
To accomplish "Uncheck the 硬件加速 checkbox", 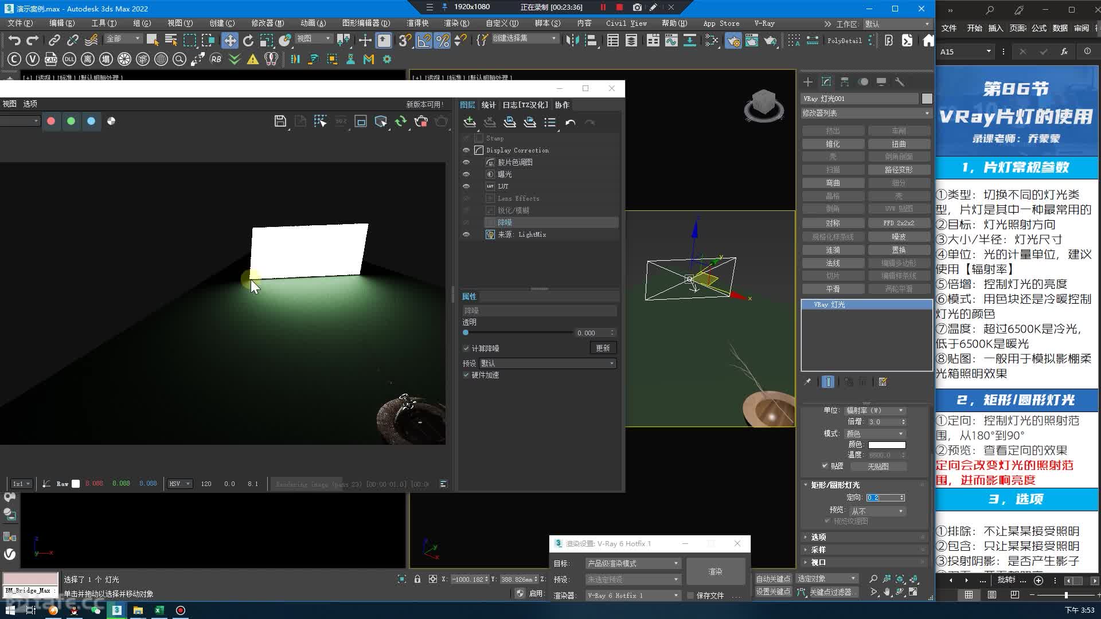I will pyautogui.click(x=466, y=375).
